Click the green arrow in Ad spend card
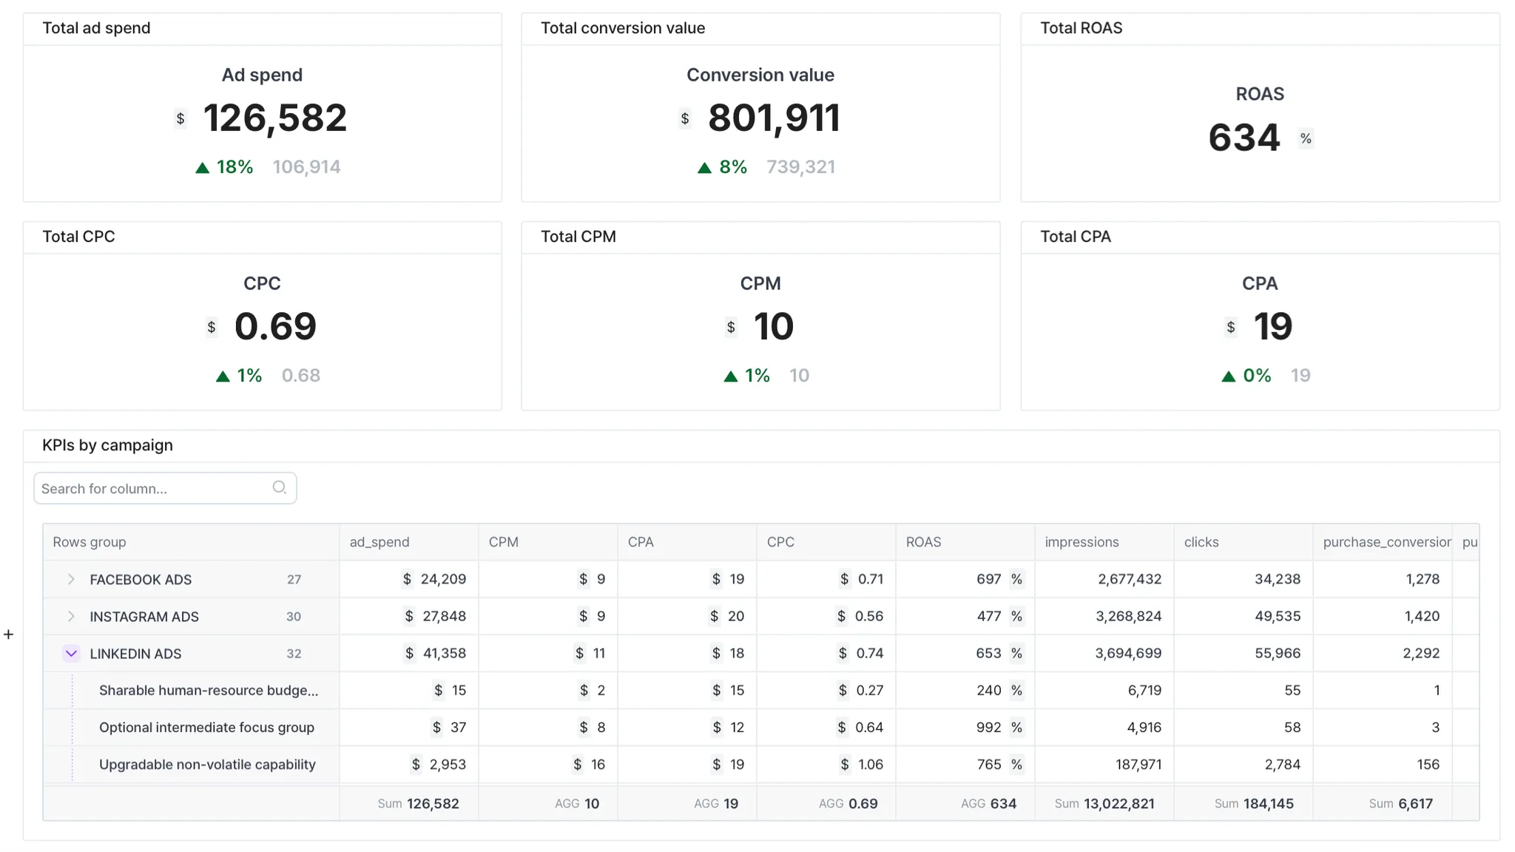This screenshot has width=1515, height=852. [x=202, y=168]
